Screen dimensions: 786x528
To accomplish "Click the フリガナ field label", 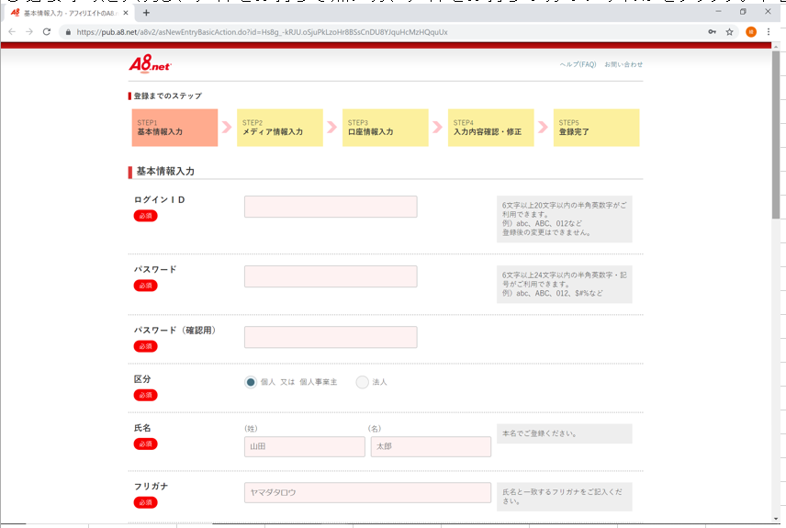I will pyautogui.click(x=151, y=487).
